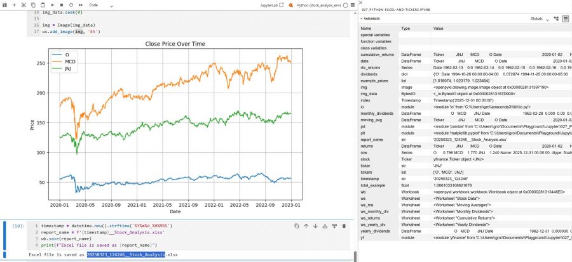Viewport: 572px width, 262px height.
Task: Open the notebook toolbar hamburger menu
Action: click(x=352, y=6)
